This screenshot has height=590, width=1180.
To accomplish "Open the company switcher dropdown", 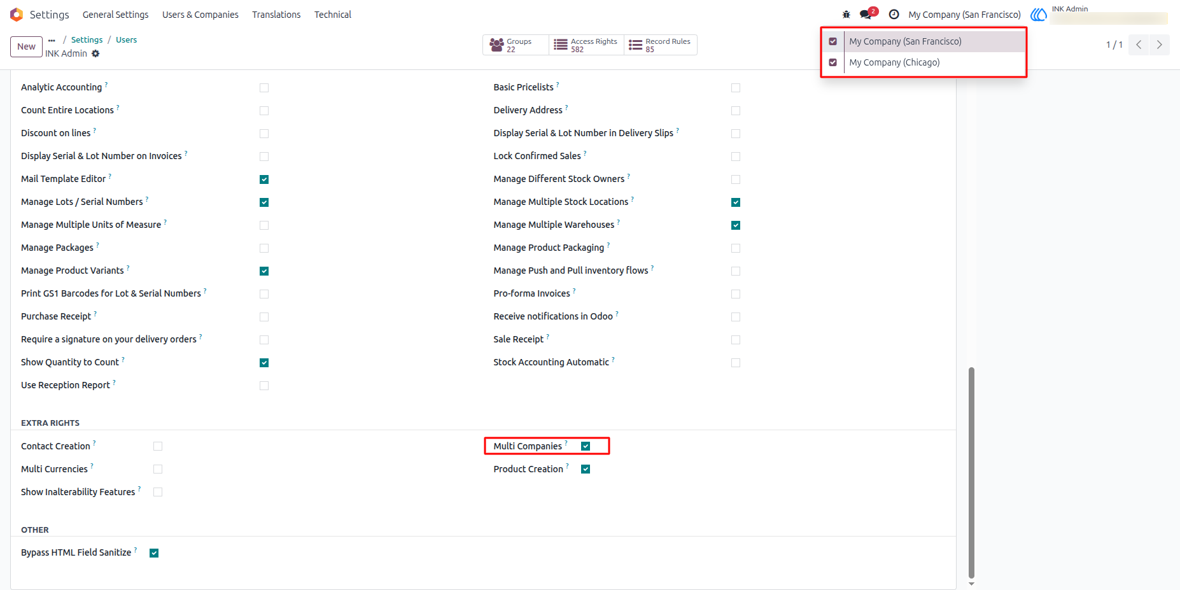I will (x=964, y=15).
